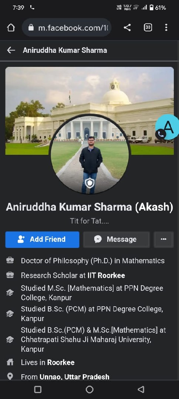The height and width of the screenshot is (399, 179).
Task: Open the tab switcher showing 30 tabs
Action: pos(148,27)
